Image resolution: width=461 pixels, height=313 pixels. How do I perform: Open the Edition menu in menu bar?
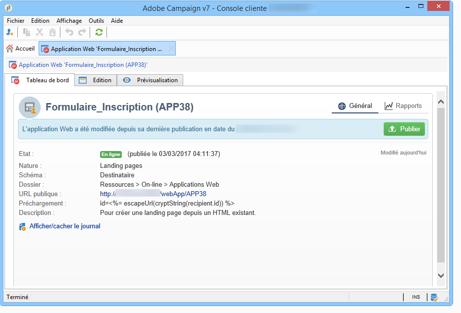pyautogui.click(x=40, y=21)
